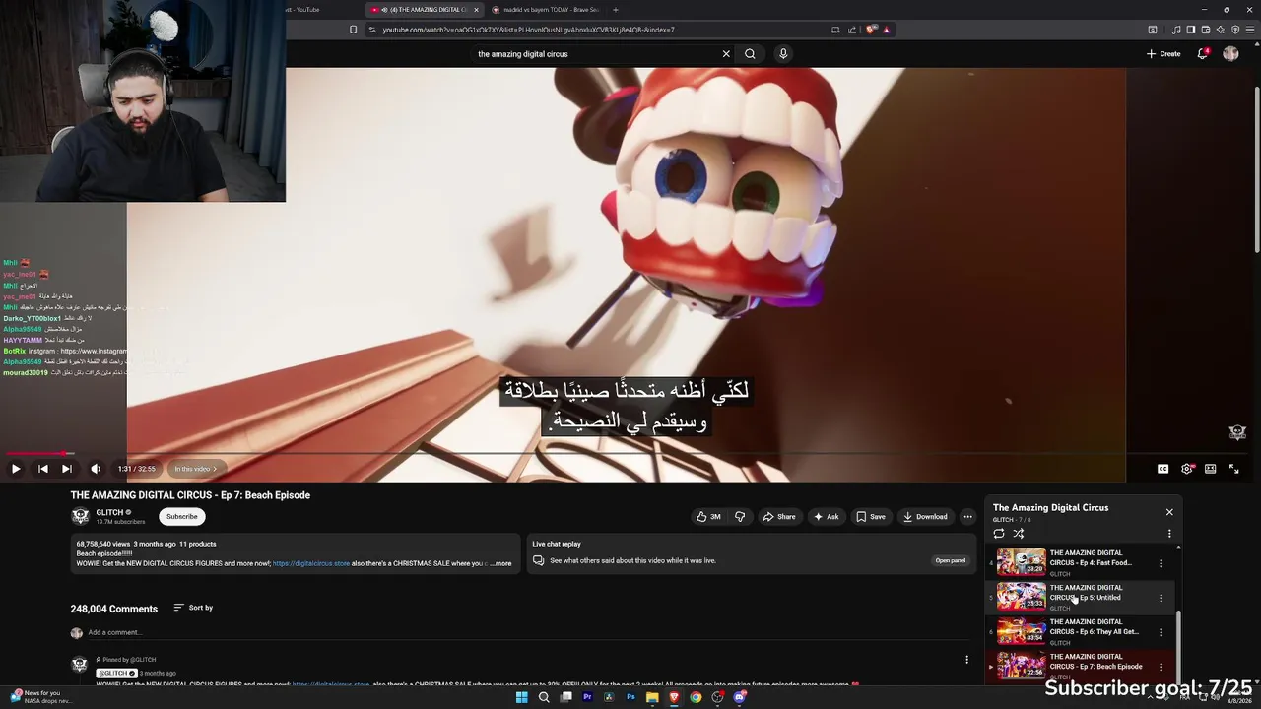Image resolution: width=1261 pixels, height=709 pixels.
Task: Expand the "In this video" chapters chip
Action: [195, 469]
